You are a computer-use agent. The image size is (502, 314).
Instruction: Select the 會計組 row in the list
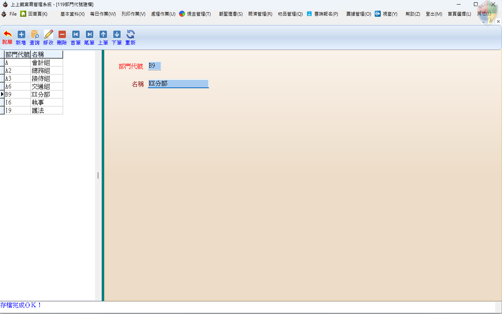click(x=41, y=63)
